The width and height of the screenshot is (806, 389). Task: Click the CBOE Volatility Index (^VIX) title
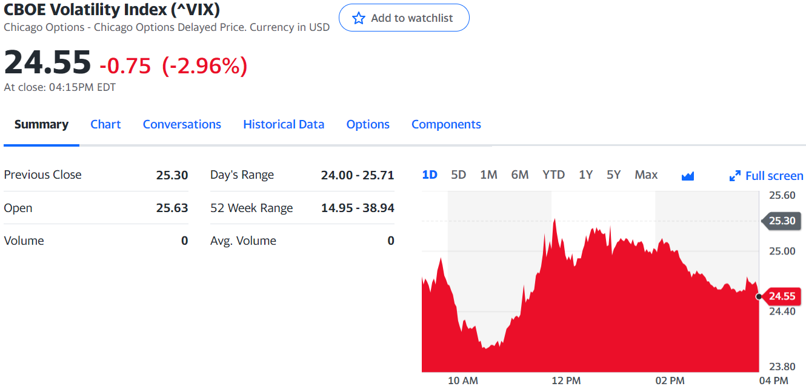(112, 10)
